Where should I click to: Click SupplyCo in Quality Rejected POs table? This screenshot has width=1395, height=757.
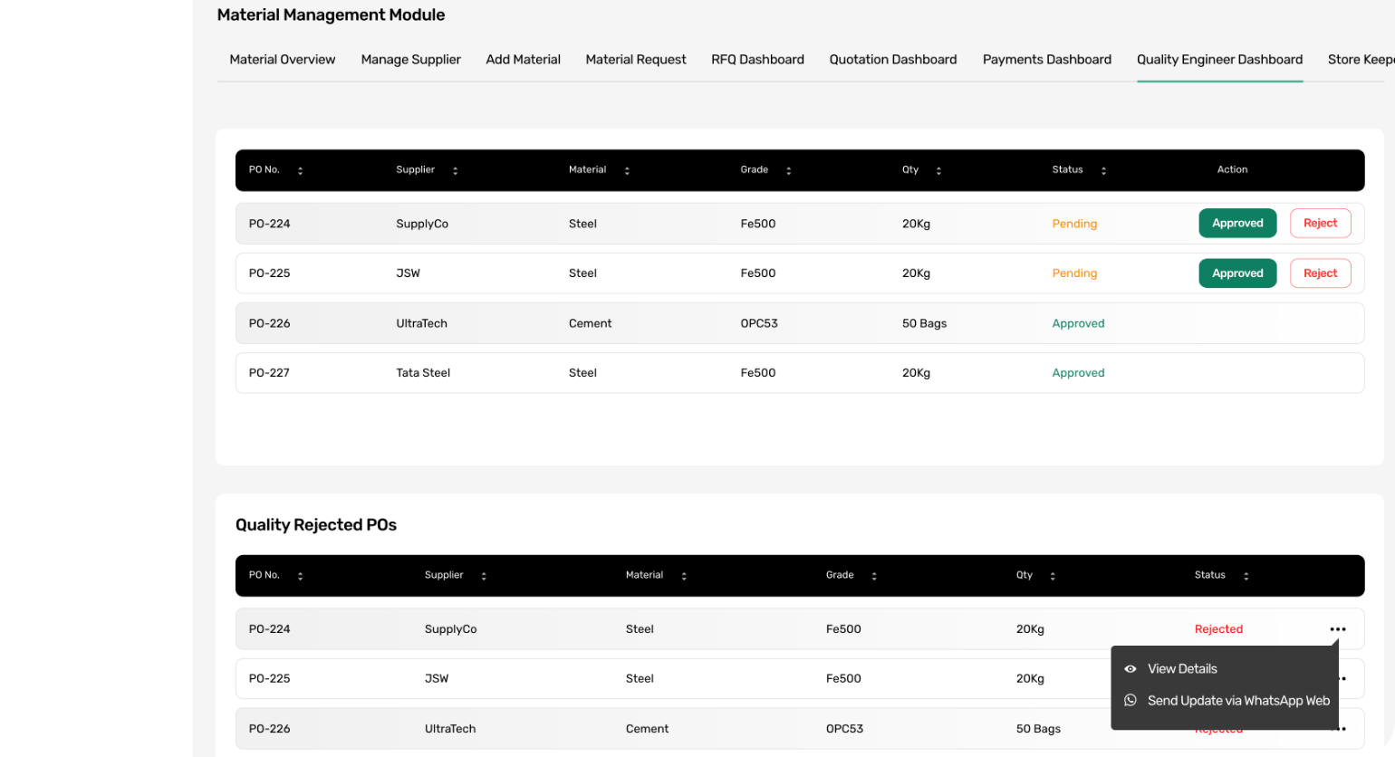point(450,629)
